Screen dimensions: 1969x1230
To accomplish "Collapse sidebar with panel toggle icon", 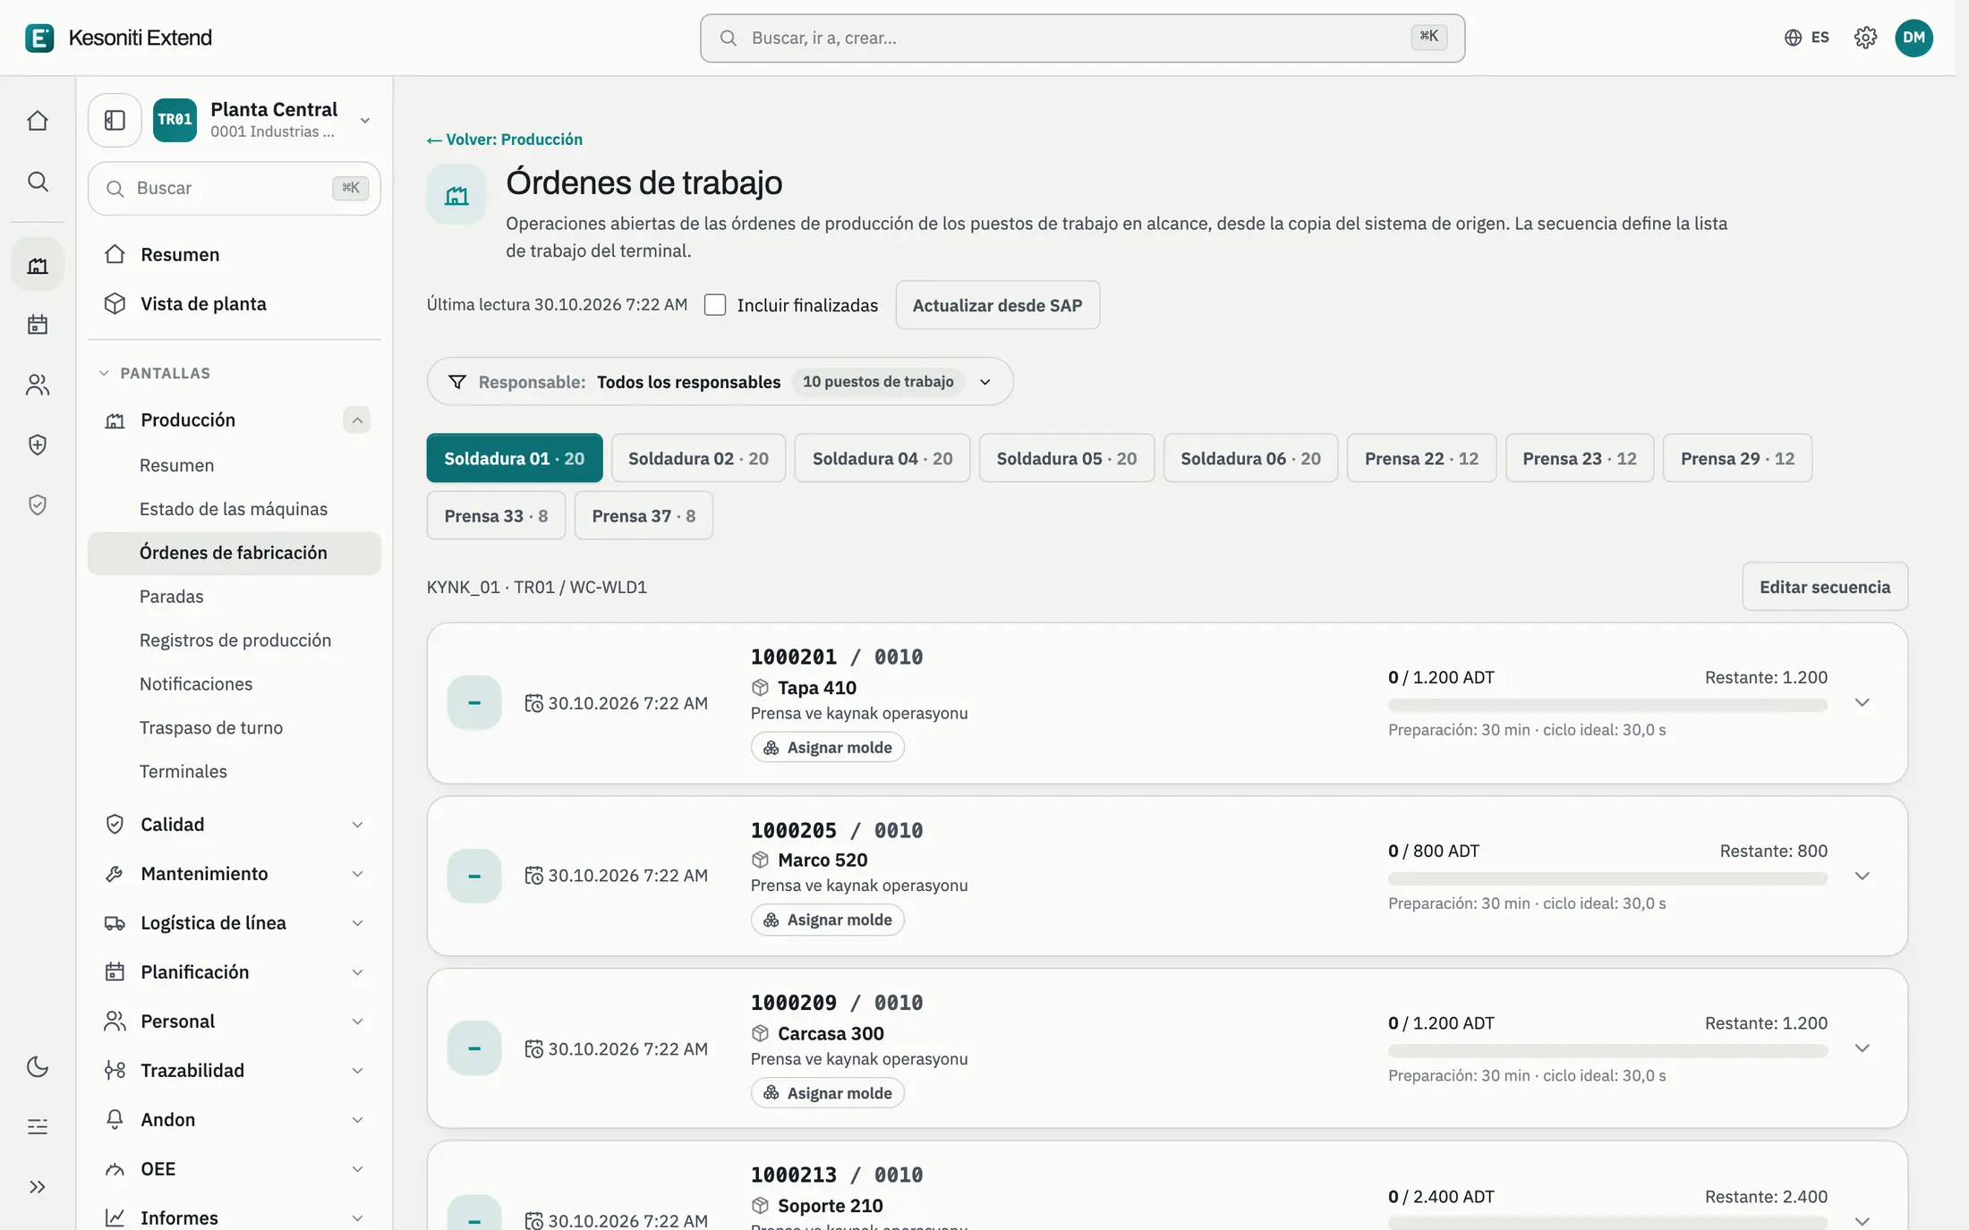I will pyautogui.click(x=115, y=120).
